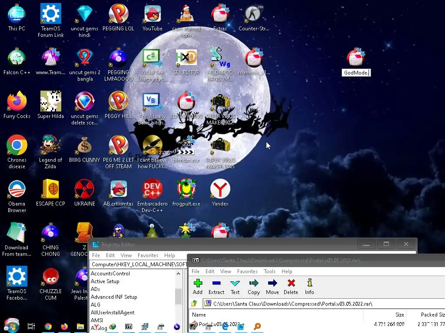Select the TeamOS Facebook desktop icon
The height and width of the screenshot is (333, 445).
tap(17, 283)
